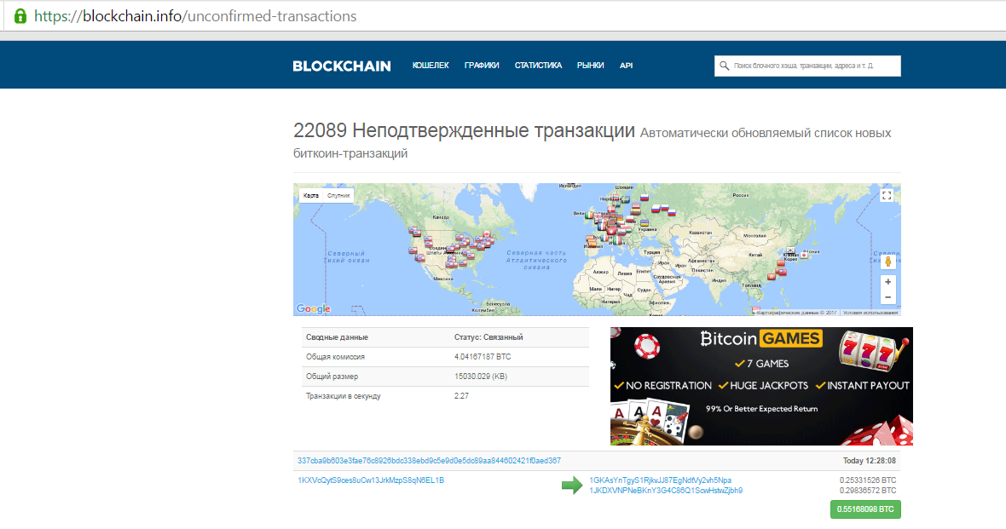Open the Кошелек menu item
The height and width of the screenshot is (529, 1006).
pos(431,66)
